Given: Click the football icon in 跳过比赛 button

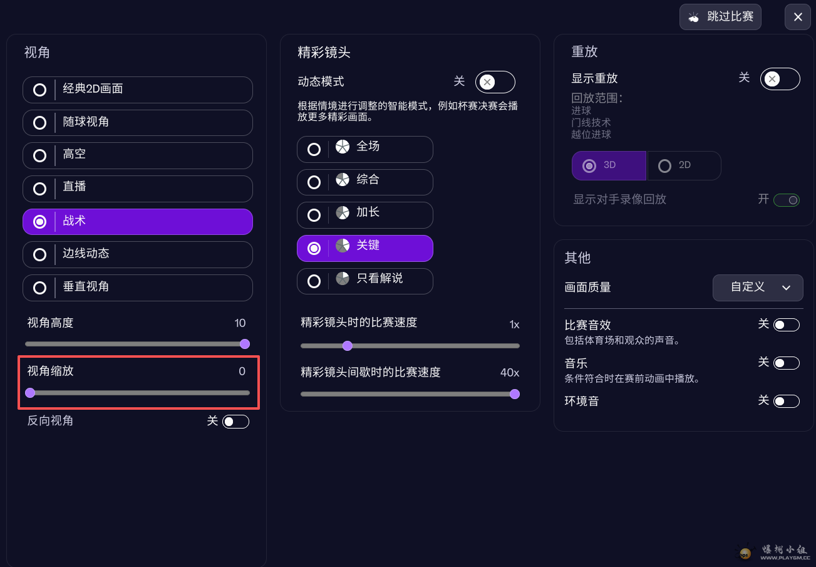Looking at the screenshot, I should point(694,17).
